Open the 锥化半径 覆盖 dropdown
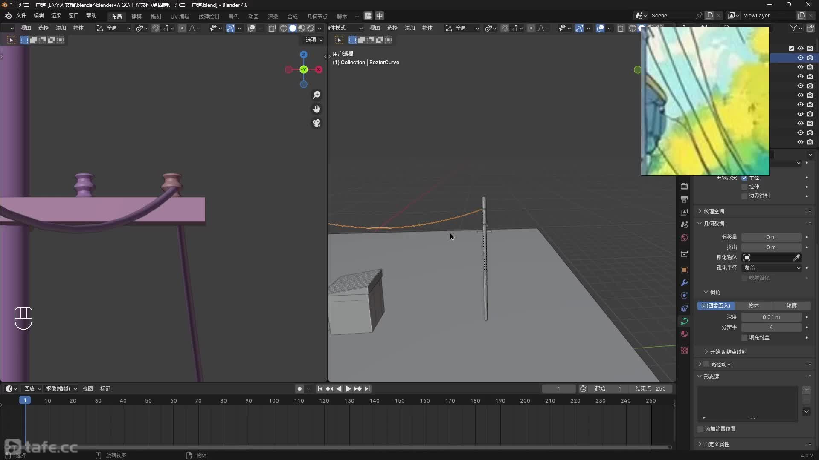 [x=772, y=267]
